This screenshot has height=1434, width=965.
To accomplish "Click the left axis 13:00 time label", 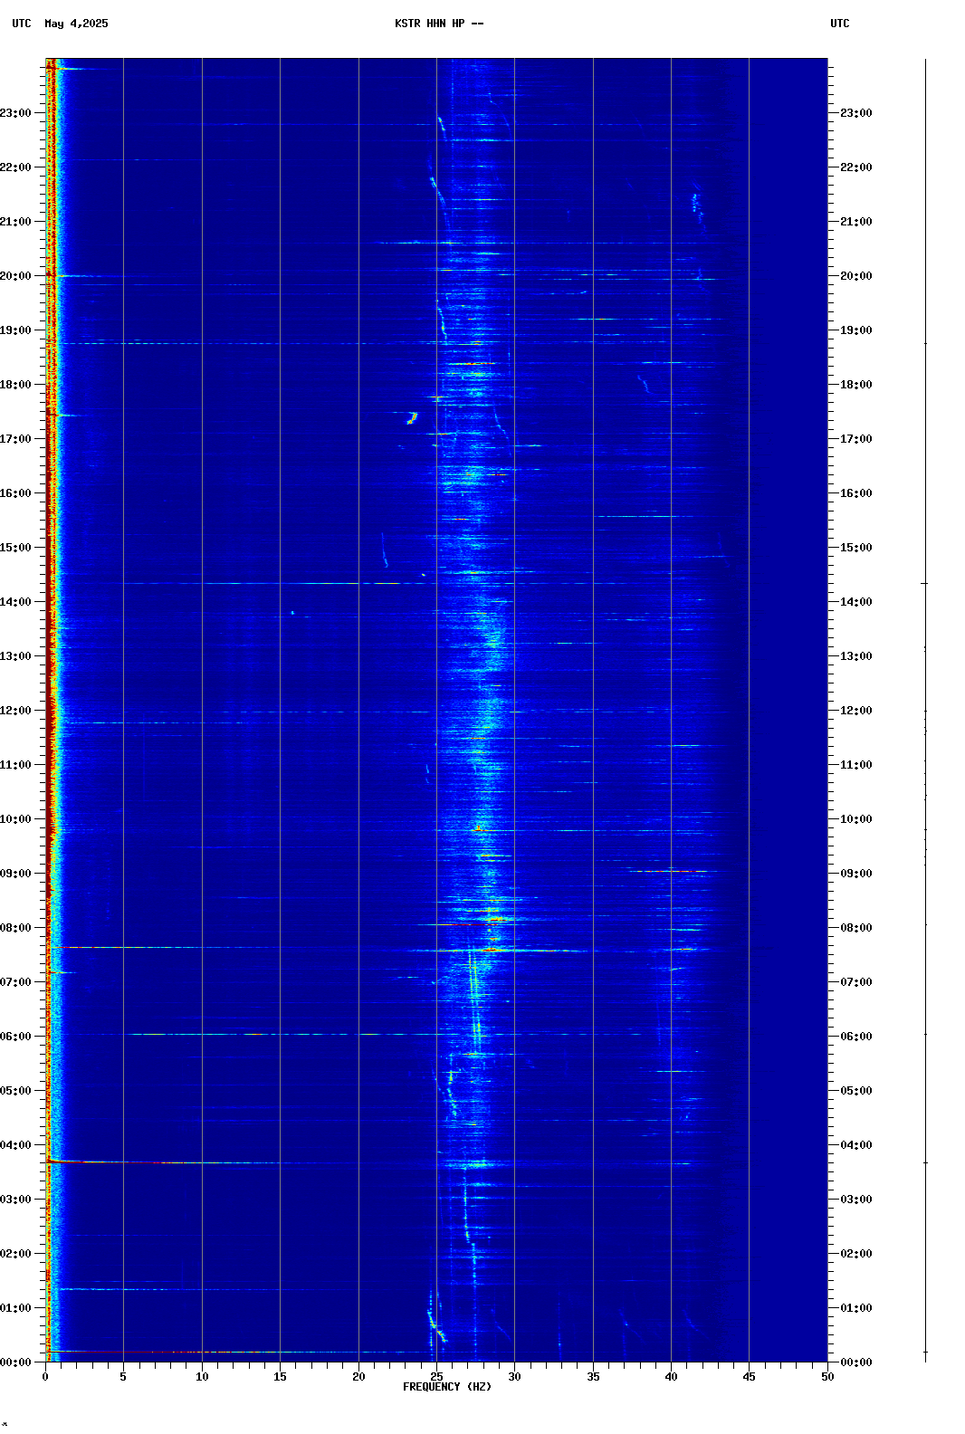I will (15, 656).
